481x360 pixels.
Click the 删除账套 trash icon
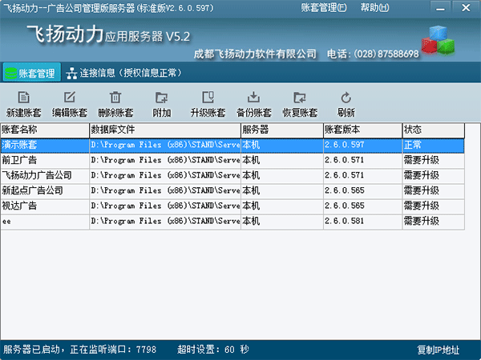pos(115,98)
